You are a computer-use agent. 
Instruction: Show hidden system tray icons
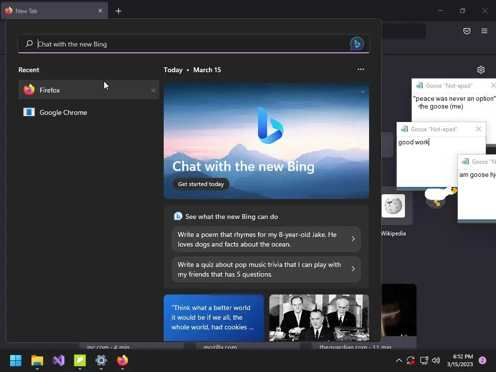click(399, 360)
